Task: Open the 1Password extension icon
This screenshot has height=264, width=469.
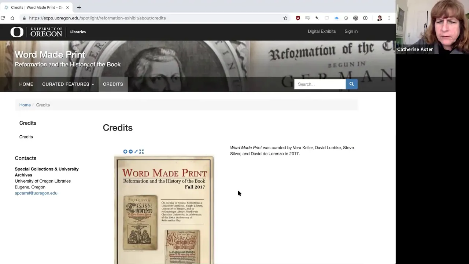Action: (365, 18)
